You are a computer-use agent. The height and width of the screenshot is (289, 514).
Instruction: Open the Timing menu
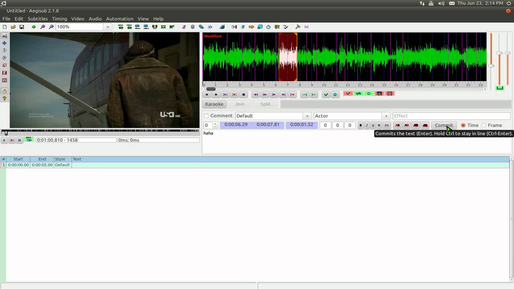59,18
